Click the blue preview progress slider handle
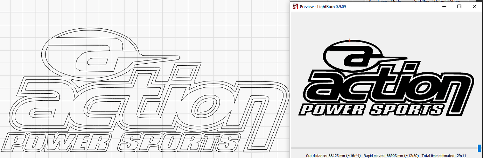Screen dimensions: 483x158 (x=480, y=148)
